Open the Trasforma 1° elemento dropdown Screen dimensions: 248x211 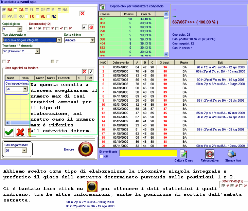click(37, 51)
